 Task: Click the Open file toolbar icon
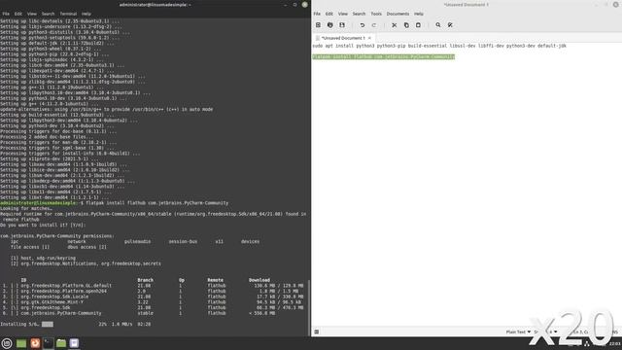point(330,25)
